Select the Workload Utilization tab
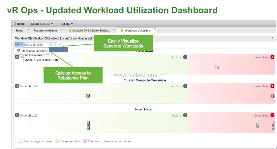 coord(137,31)
